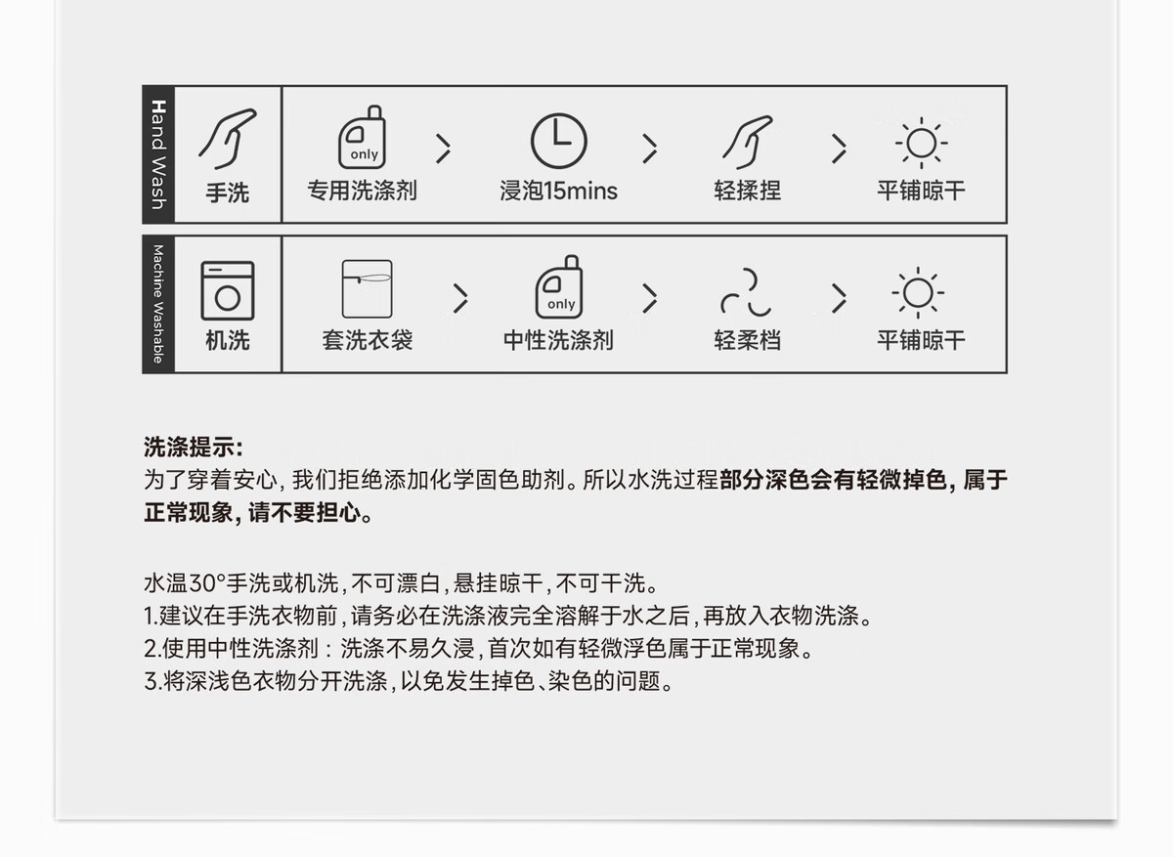Click the chevron arrow after 套洗衣袋
The width and height of the screenshot is (1173, 857).
click(460, 298)
